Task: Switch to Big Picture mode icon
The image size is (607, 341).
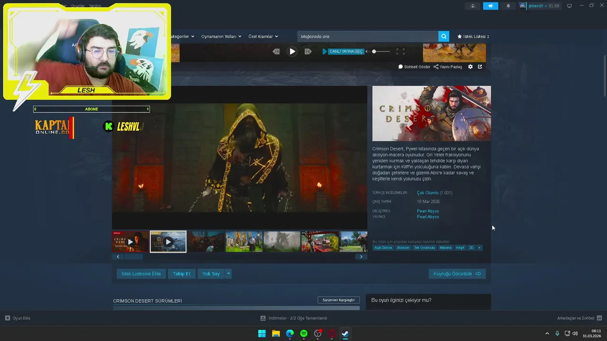Action: (570, 6)
